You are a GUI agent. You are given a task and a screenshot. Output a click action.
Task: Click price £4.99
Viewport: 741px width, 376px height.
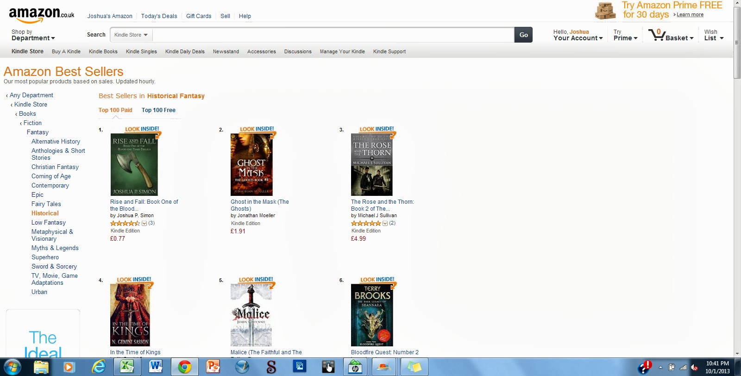pyautogui.click(x=358, y=239)
